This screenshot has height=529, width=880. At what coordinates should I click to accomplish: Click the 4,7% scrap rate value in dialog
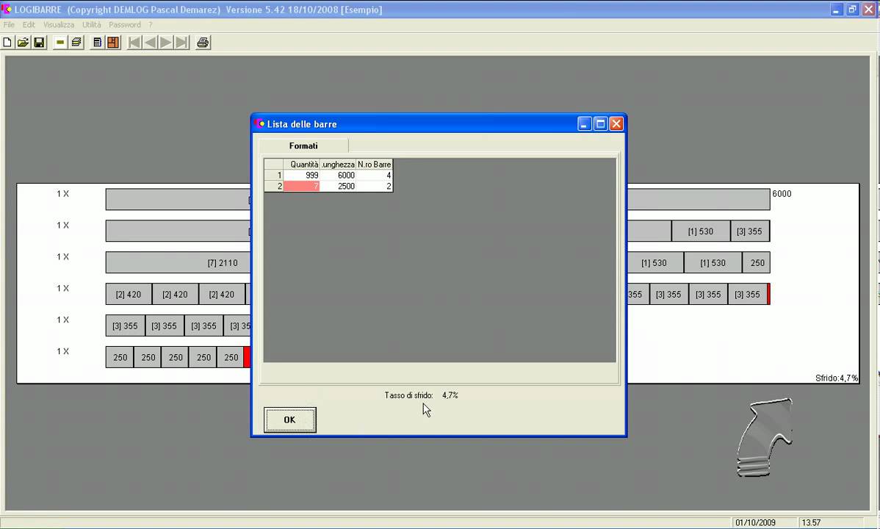pos(450,395)
